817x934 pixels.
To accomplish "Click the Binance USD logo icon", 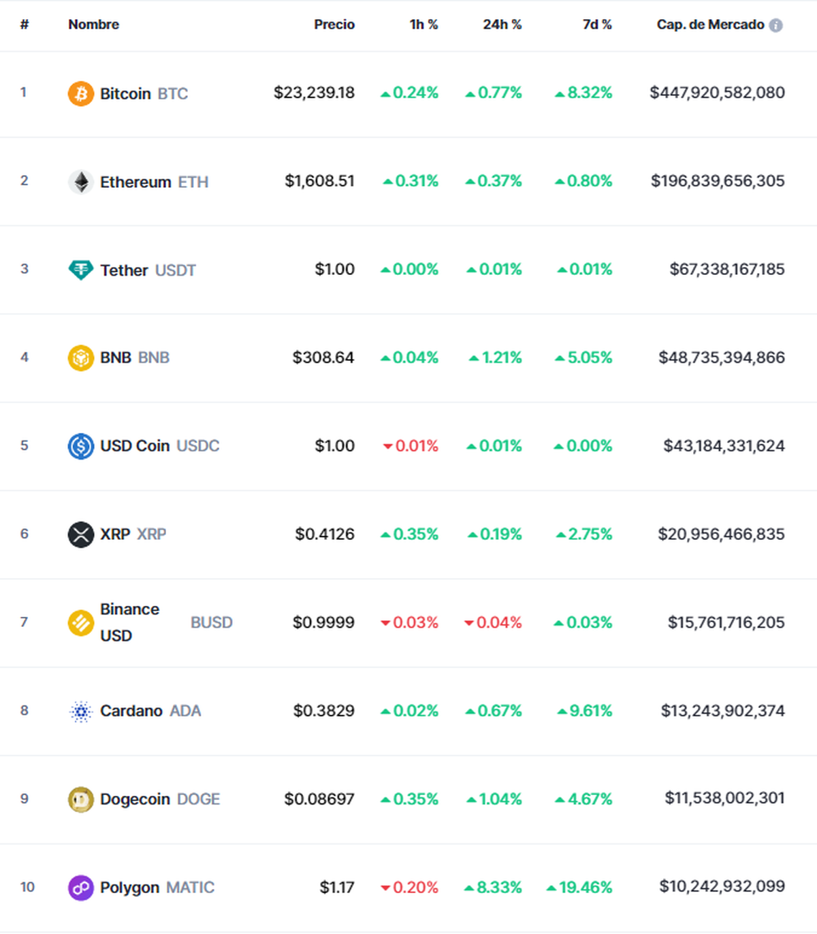I will pyautogui.click(x=81, y=622).
